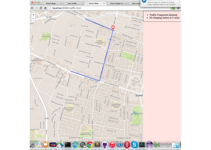Click the Cumberland Elementary School label
The image size is (211, 150).
pyautogui.click(x=116, y=106)
